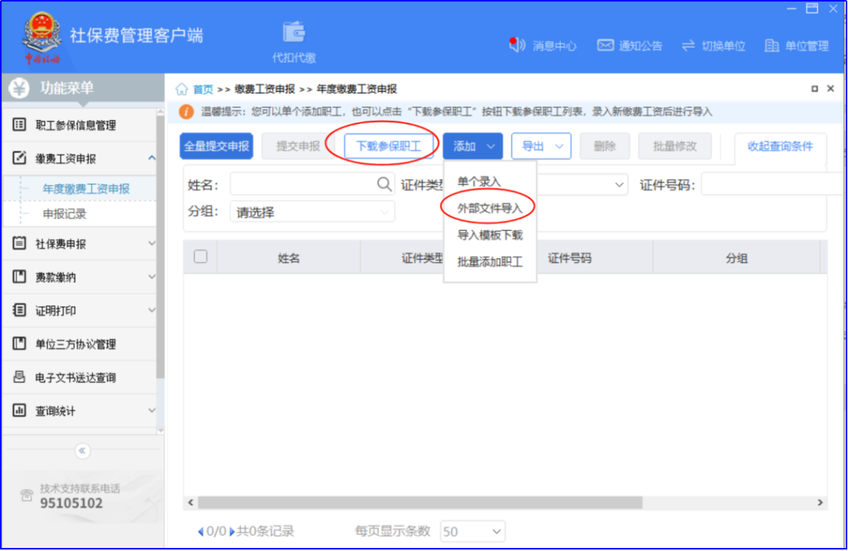Click the national emblem logo

point(42,38)
